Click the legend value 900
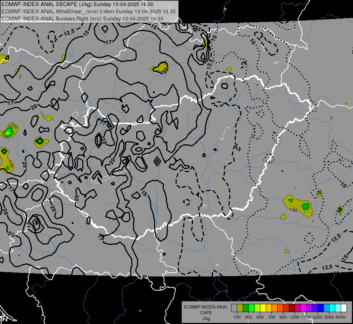The image size is (353, 324). [x=283, y=317]
